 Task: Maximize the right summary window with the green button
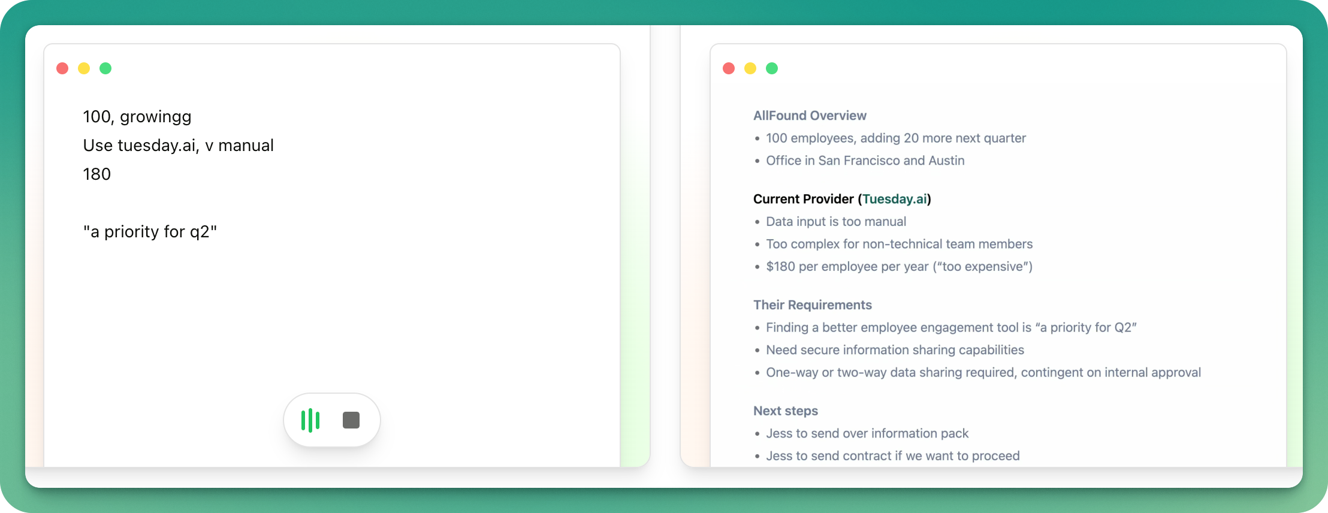772,68
